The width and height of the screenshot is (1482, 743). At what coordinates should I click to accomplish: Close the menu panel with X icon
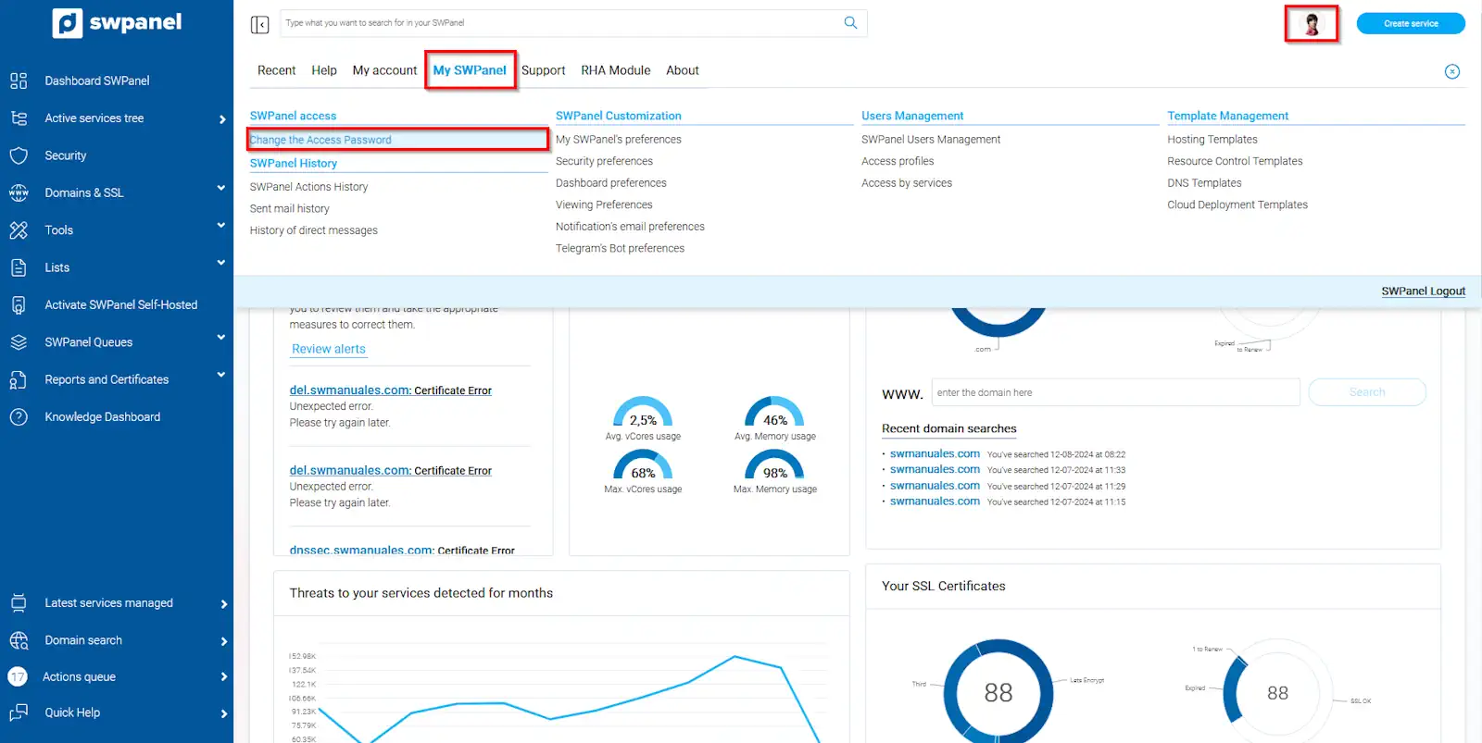point(1451,72)
